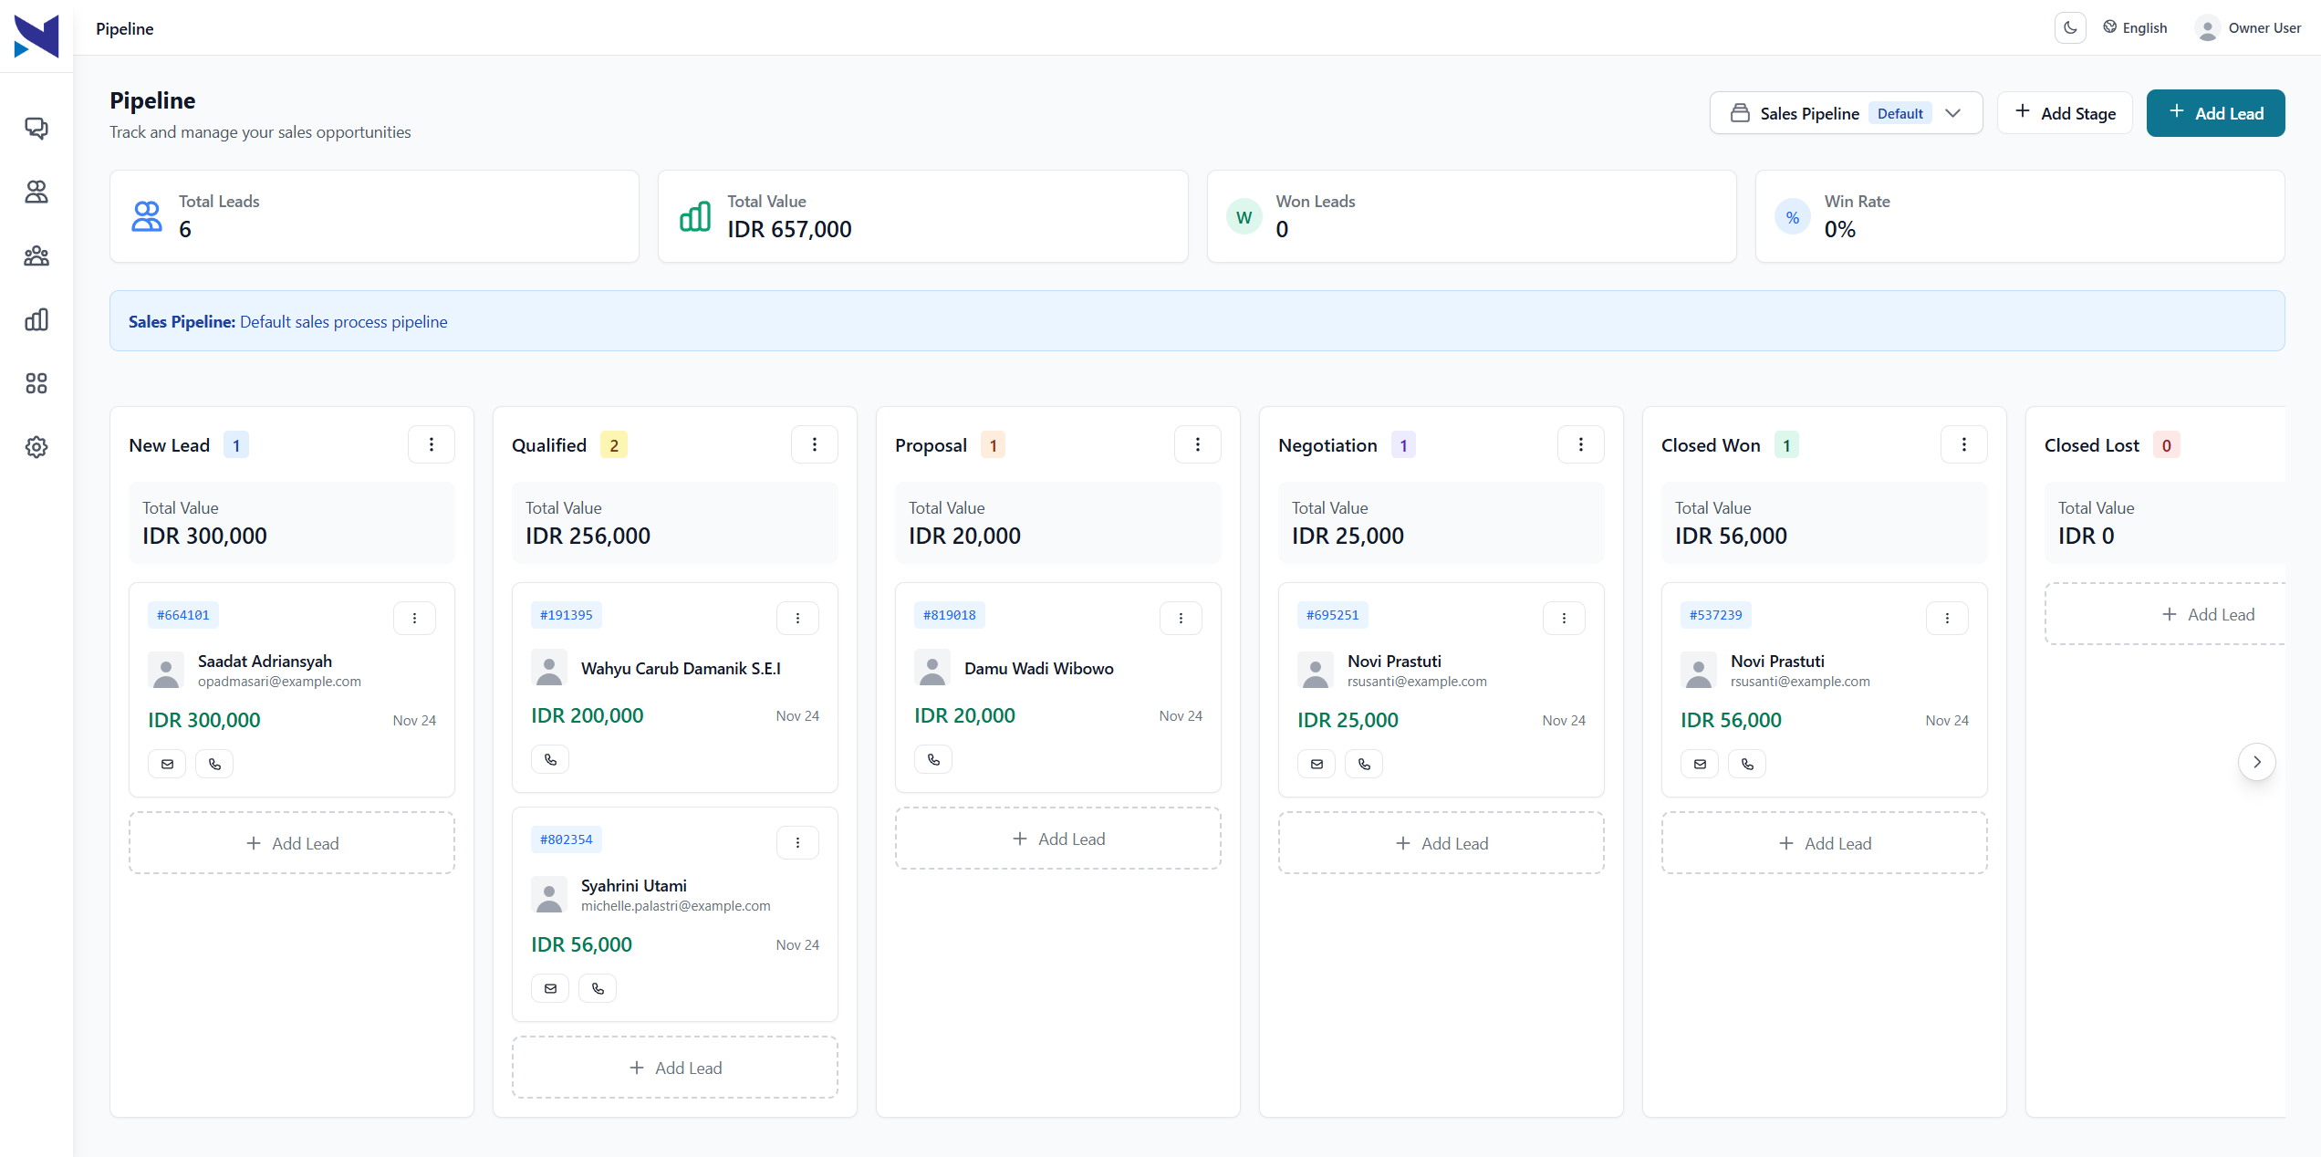The image size is (2321, 1157).
Task: Add Lead in the Qualified column
Action: point(675,1068)
